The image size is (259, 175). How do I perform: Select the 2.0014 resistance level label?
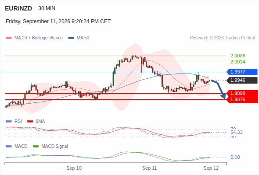click(x=237, y=62)
